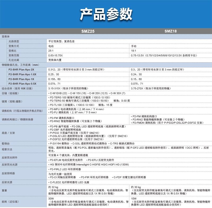Click the 产品参数 title heading
212x208 pixels.
click(x=106, y=14)
